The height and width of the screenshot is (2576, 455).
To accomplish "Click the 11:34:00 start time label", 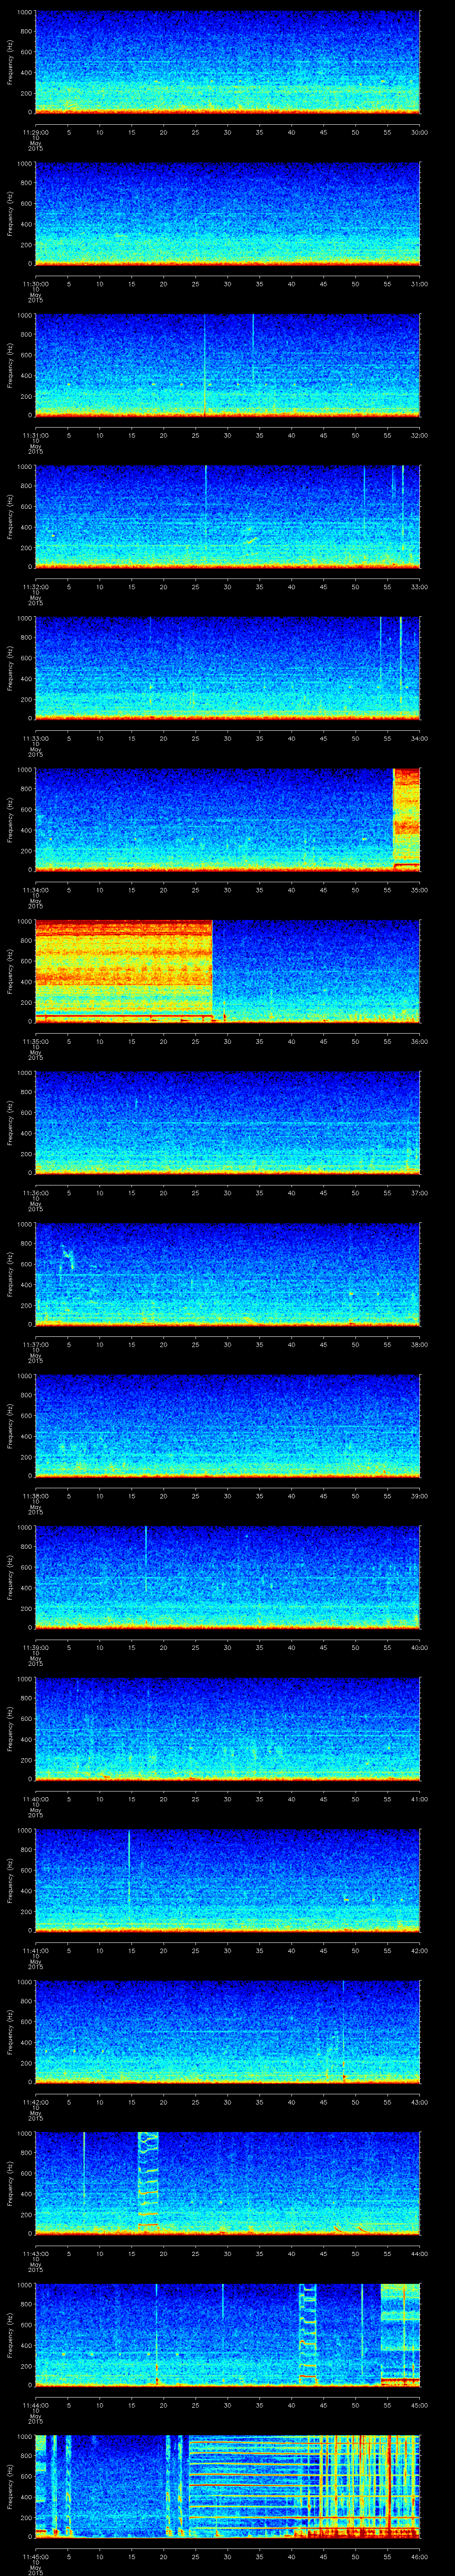I will pyautogui.click(x=35, y=890).
